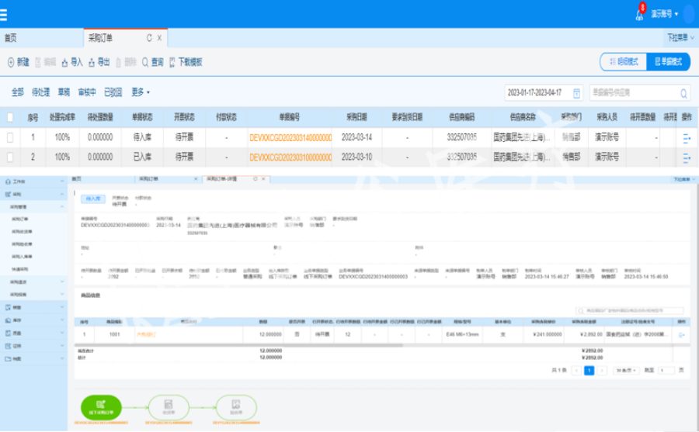Click the green 线下采购订单 workflow node

coord(101,407)
